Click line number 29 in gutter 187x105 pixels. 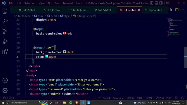[x=18, y=48]
